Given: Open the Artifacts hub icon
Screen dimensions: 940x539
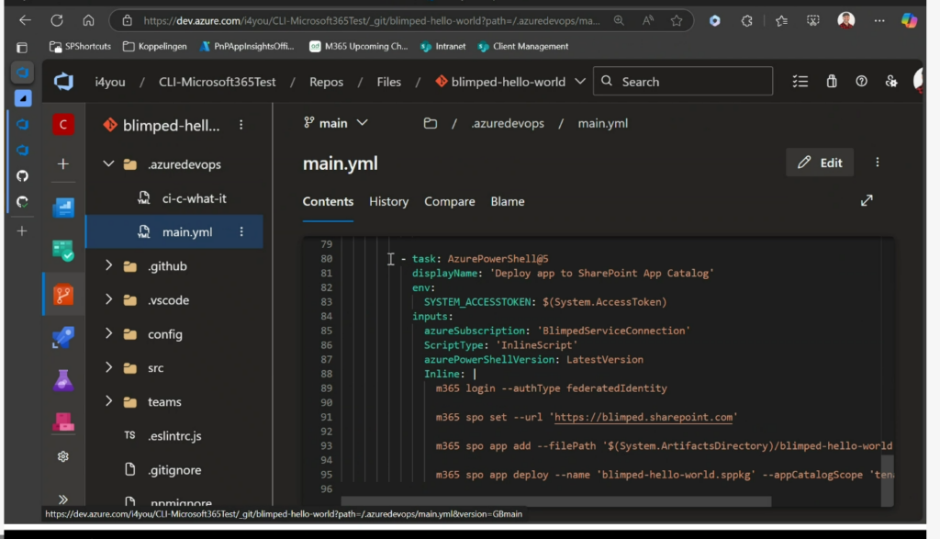Looking at the screenshot, I should (63, 421).
